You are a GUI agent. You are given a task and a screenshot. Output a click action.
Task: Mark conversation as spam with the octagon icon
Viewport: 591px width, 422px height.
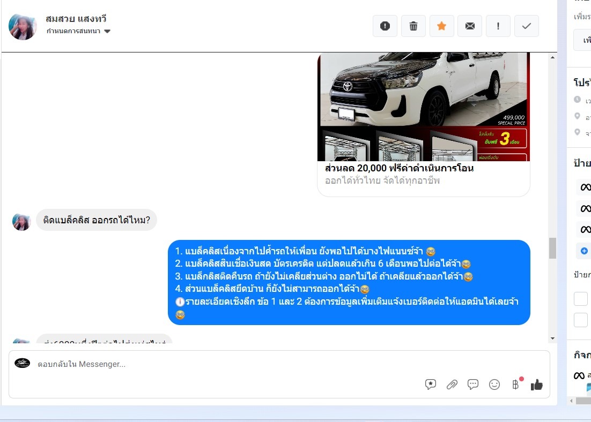pyautogui.click(x=385, y=26)
